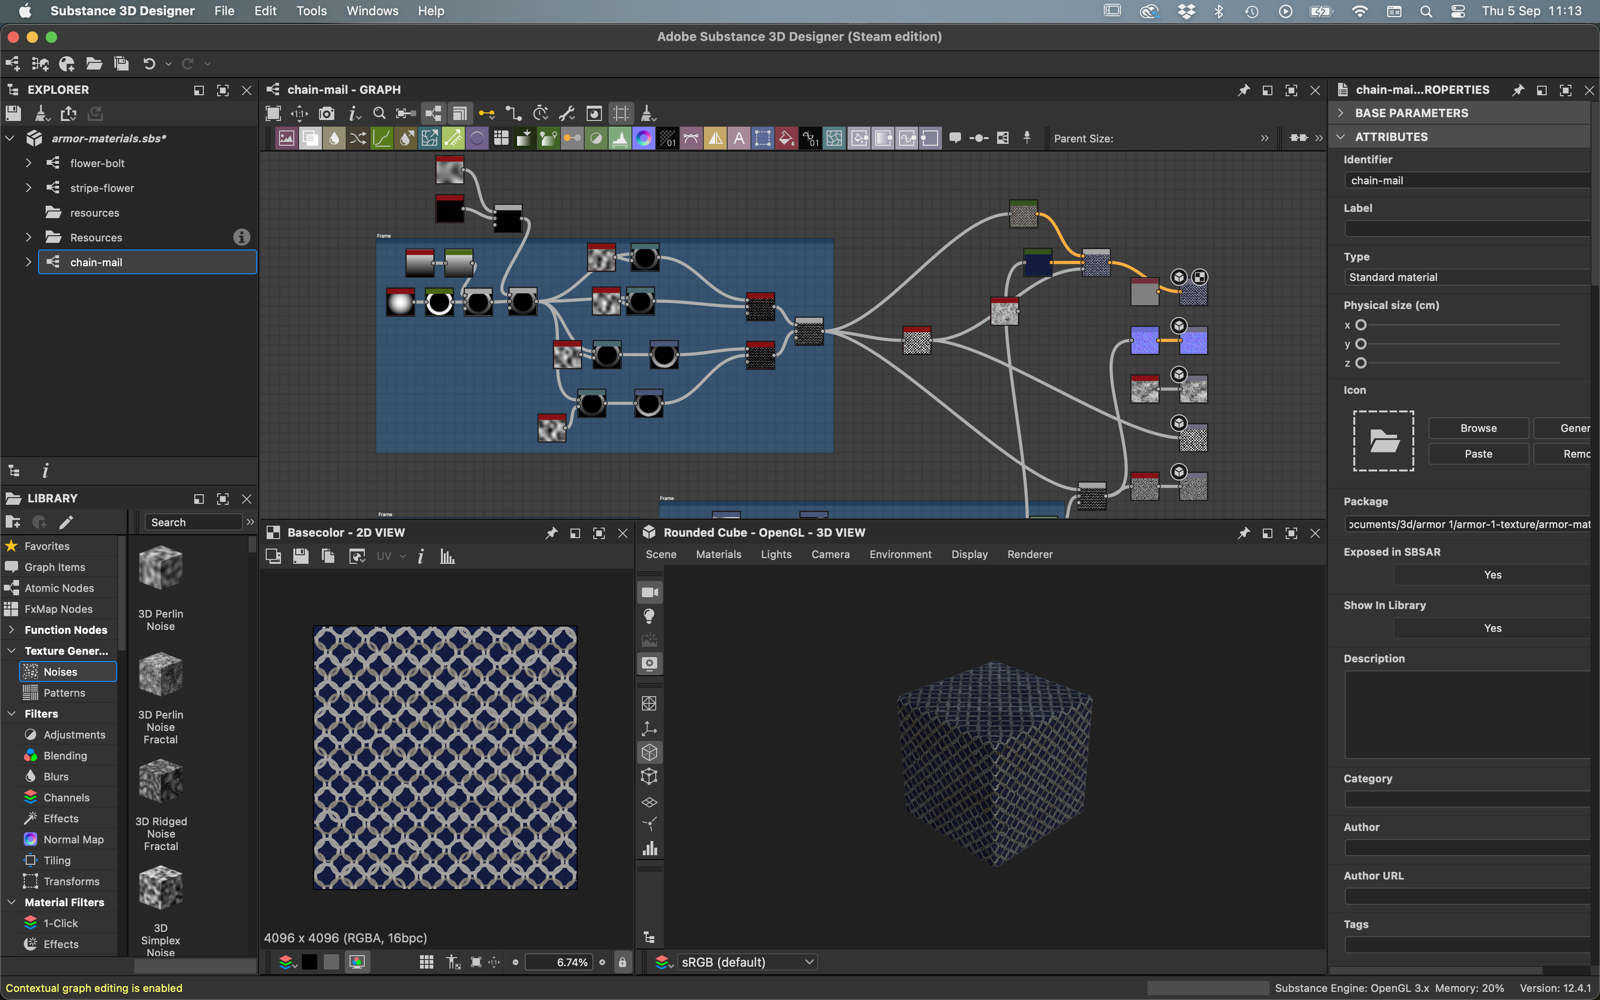Add a Levels histogram node
The image size is (1600, 1000).
tap(620, 138)
